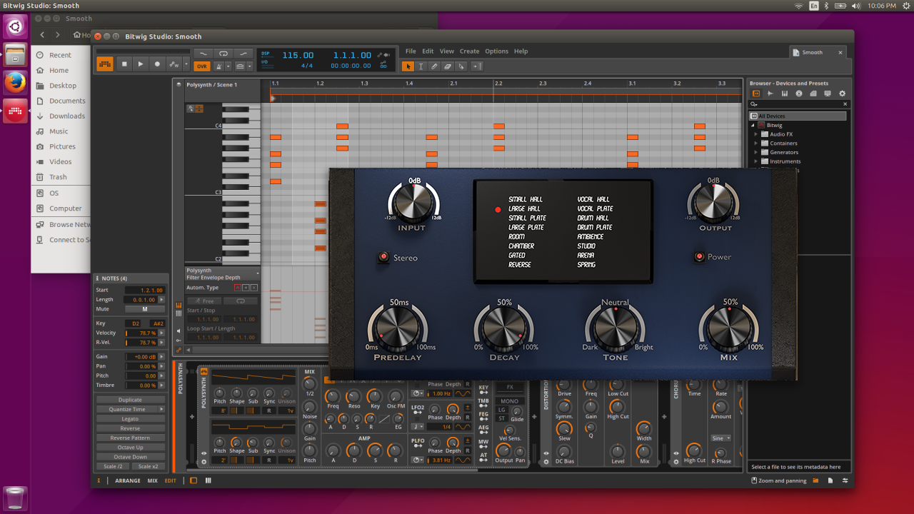Select the eraser tool
The width and height of the screenshot is (914, 514).
[448, 66]
